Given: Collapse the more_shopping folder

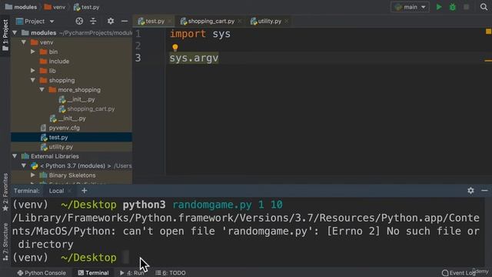Looking at the screenshot, I should coord(42,89).
